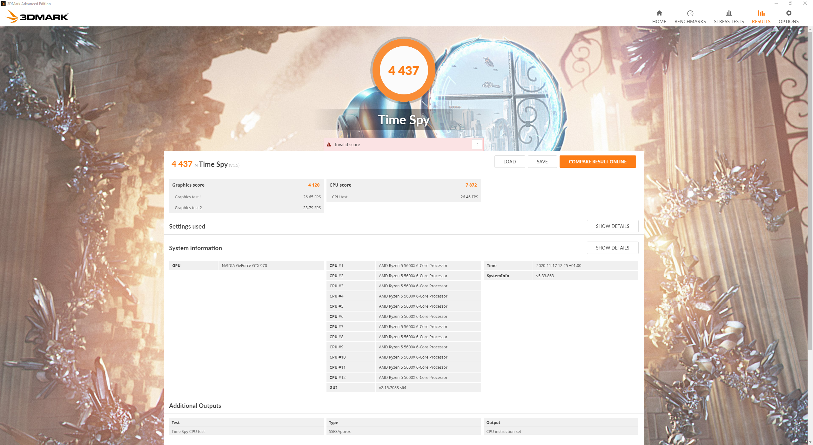Click the Results orange bars icon
The height and width of the screenshot is (445, 813).
(761, 13)
